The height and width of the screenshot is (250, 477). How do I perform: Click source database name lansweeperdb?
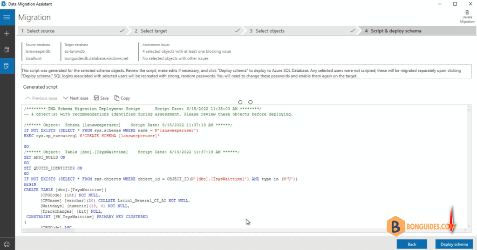coord(38,51)
